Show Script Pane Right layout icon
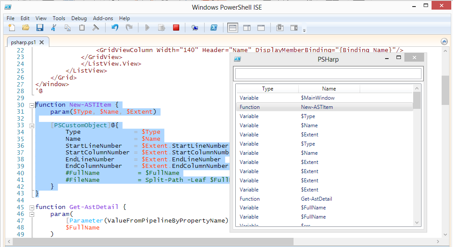Viewport: 453px width, 247px height. pyautogui.click(x=247, y=28)
